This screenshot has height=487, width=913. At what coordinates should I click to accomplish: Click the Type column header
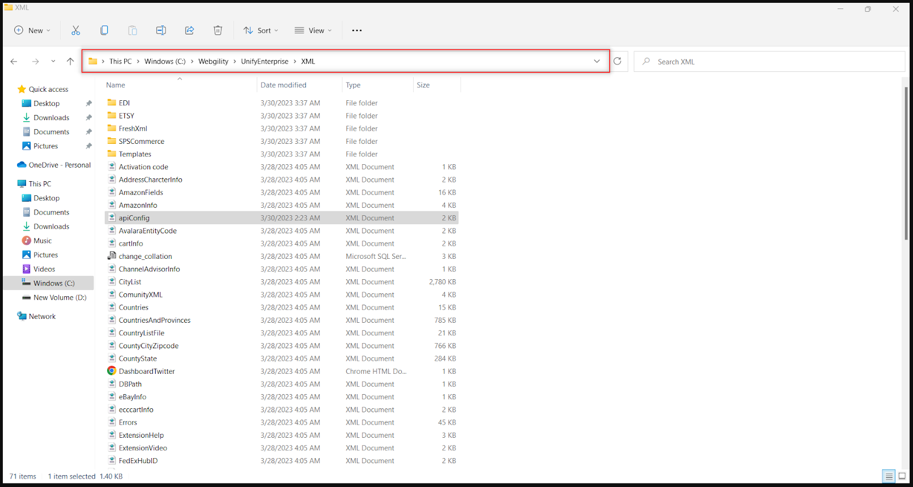(x=353, y=85)
